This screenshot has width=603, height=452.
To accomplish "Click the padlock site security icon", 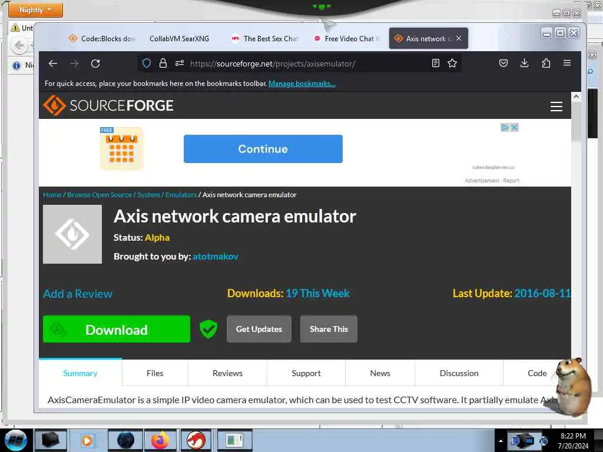I will tap(163, 64).
